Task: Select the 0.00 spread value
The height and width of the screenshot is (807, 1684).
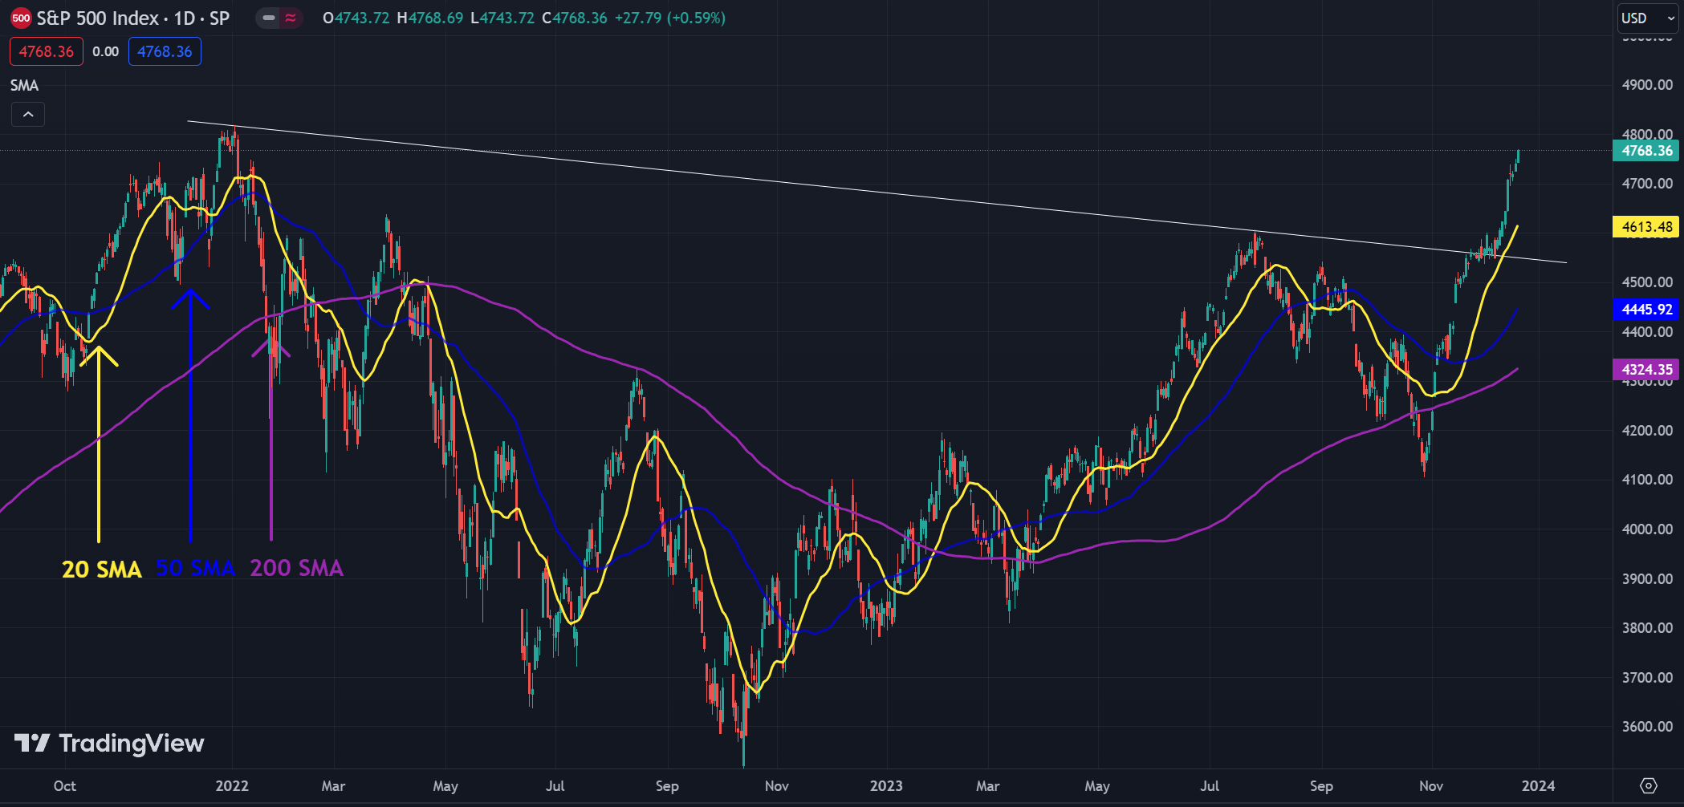Action: tap(105, 51)
